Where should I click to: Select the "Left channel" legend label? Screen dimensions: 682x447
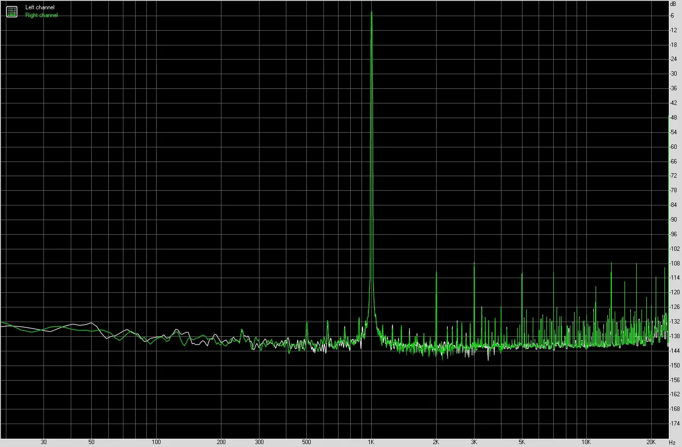pos(40,8)
